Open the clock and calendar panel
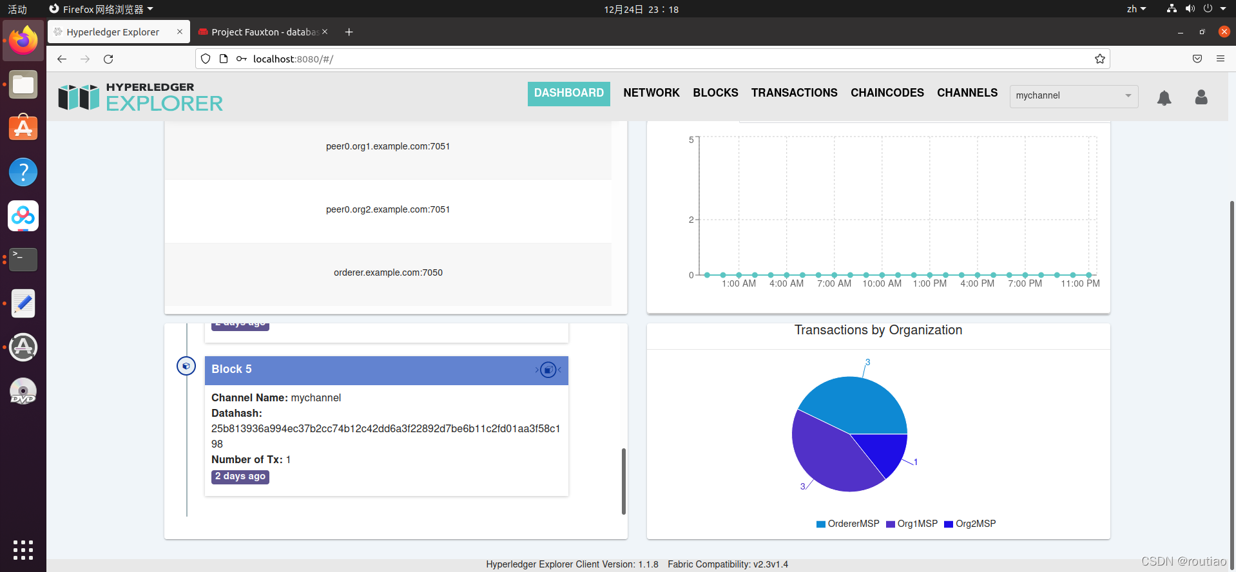The image size is (1236, 572). (641, 9)
